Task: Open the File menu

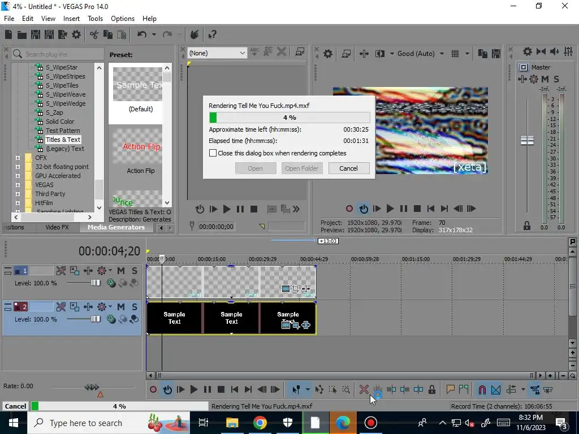Action: coord(9,19)
